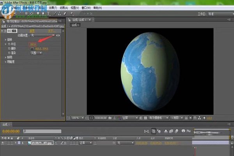Click the layer 1 label color swatch
The height and width of the screenshot is (156, 234).
pos(19,143)
